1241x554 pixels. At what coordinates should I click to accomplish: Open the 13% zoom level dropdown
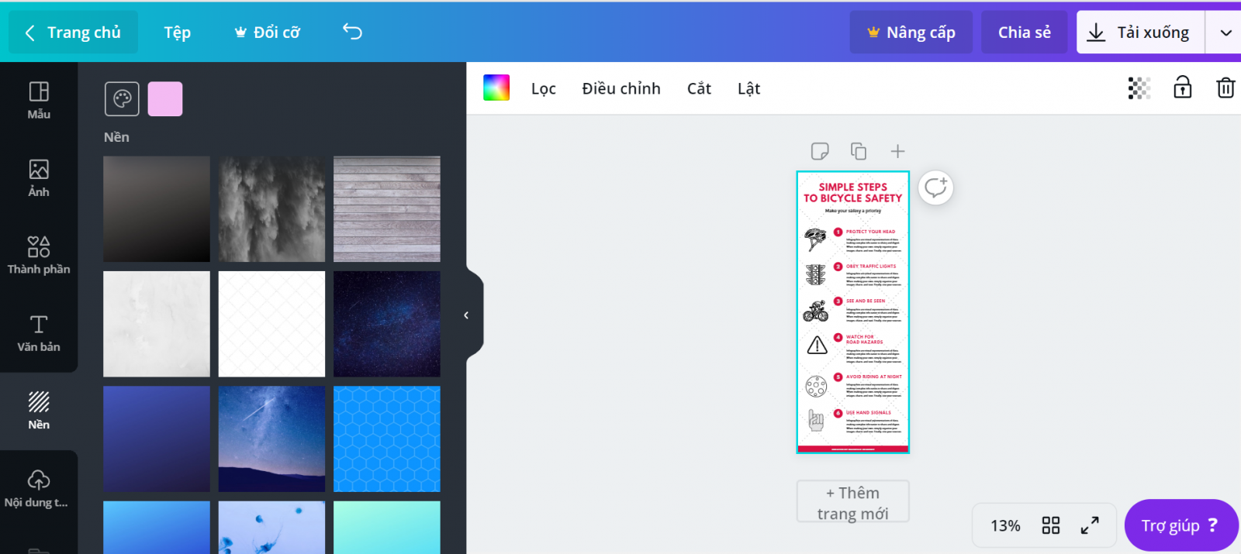pyautogui.click(x=1005, y=525)
